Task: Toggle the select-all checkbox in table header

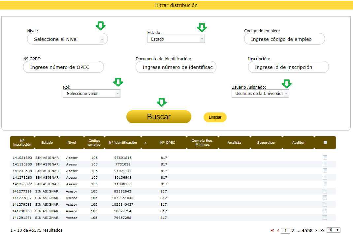Action: 325,142
